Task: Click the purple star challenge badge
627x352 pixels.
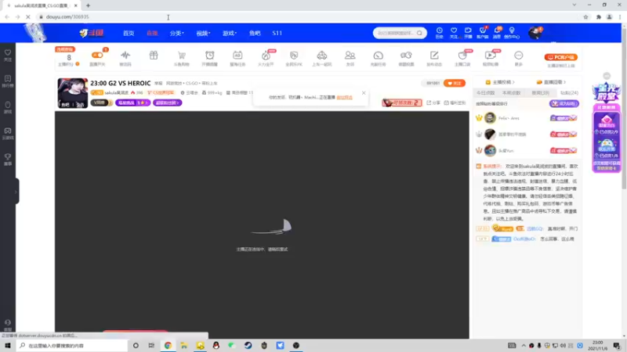Action: (132, 102)
